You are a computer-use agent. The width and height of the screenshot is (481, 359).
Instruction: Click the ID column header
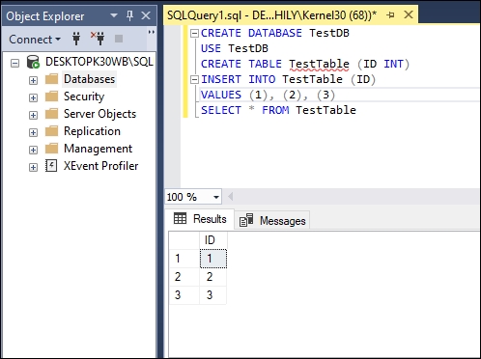[213, 240]
